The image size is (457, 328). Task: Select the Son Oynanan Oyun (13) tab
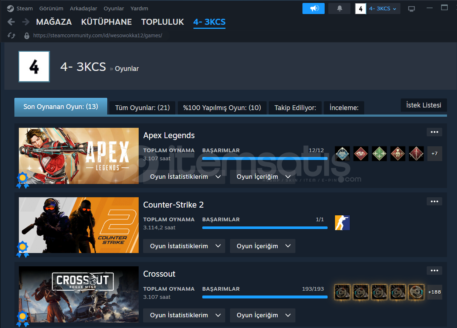click(x=61, y=107)
